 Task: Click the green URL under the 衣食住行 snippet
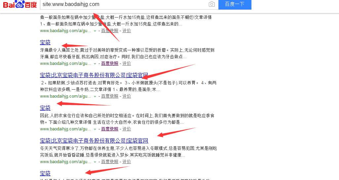tap(65, 129)
